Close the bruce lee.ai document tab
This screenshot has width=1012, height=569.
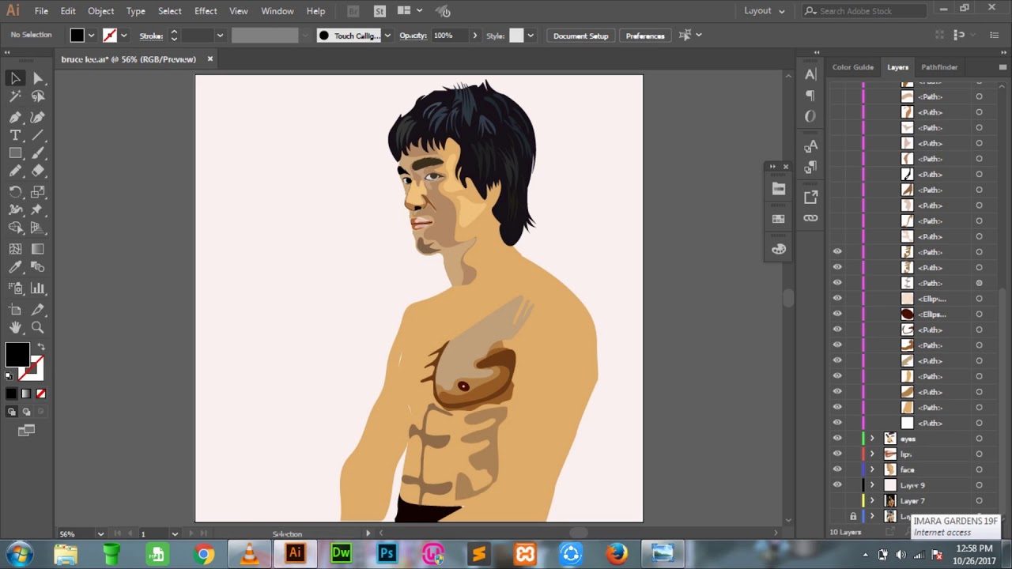click(210, 59)
